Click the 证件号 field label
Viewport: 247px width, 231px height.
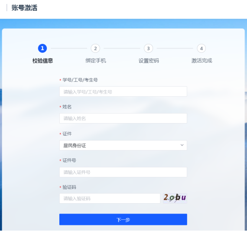69,161
